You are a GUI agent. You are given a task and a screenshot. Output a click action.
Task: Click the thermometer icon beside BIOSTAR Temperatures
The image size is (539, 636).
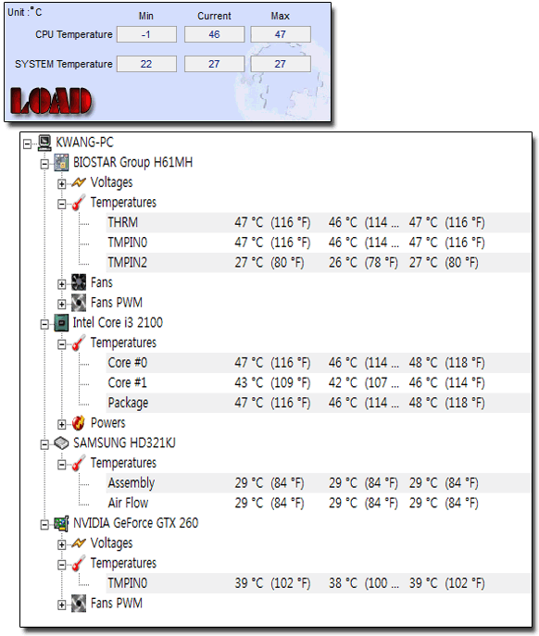tap(79, 203)
